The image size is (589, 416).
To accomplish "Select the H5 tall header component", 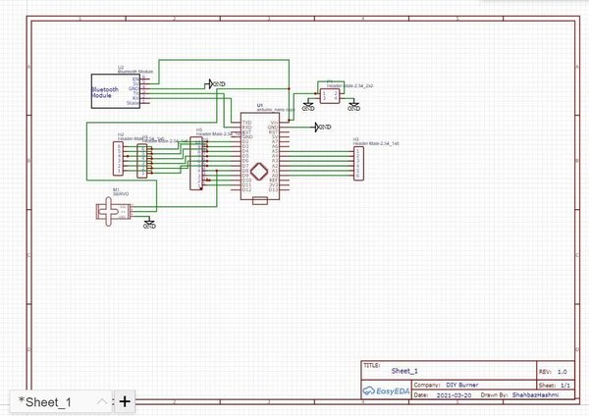I will click(x=196, y=163).
